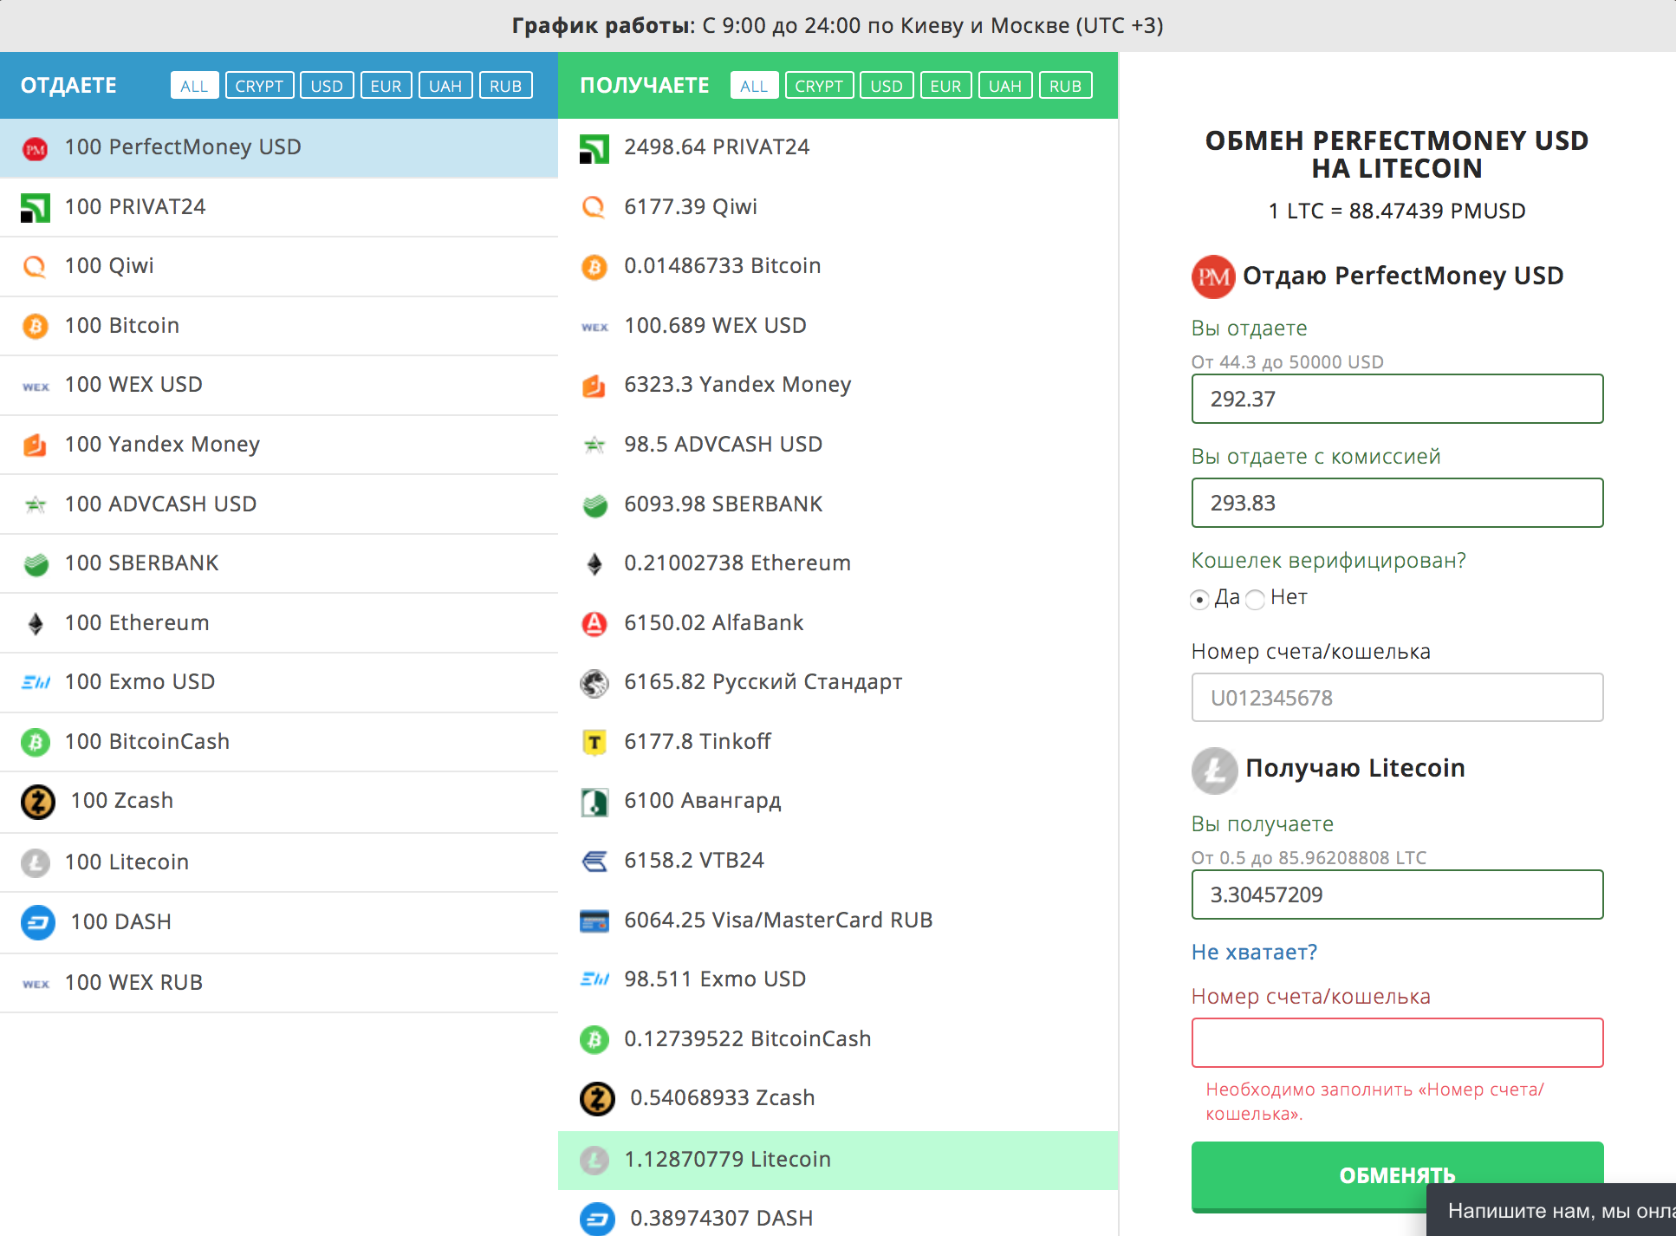1676x1236 pixels.
Task: Select the Visa/MasterCard RUB card icon
Action: (x=594, y=920)
